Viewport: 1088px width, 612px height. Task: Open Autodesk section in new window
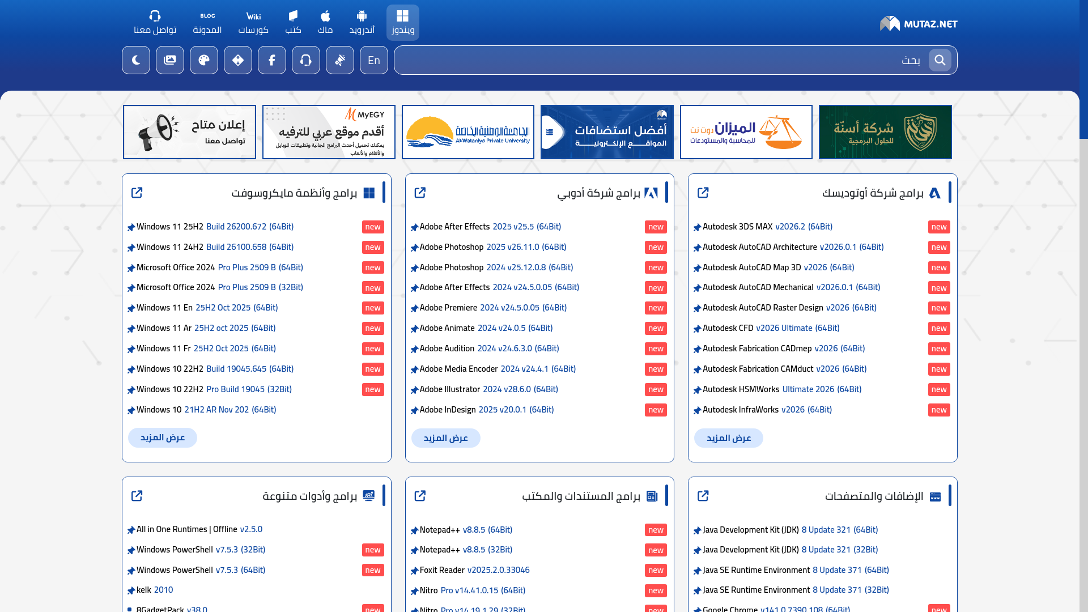point(703,193)
